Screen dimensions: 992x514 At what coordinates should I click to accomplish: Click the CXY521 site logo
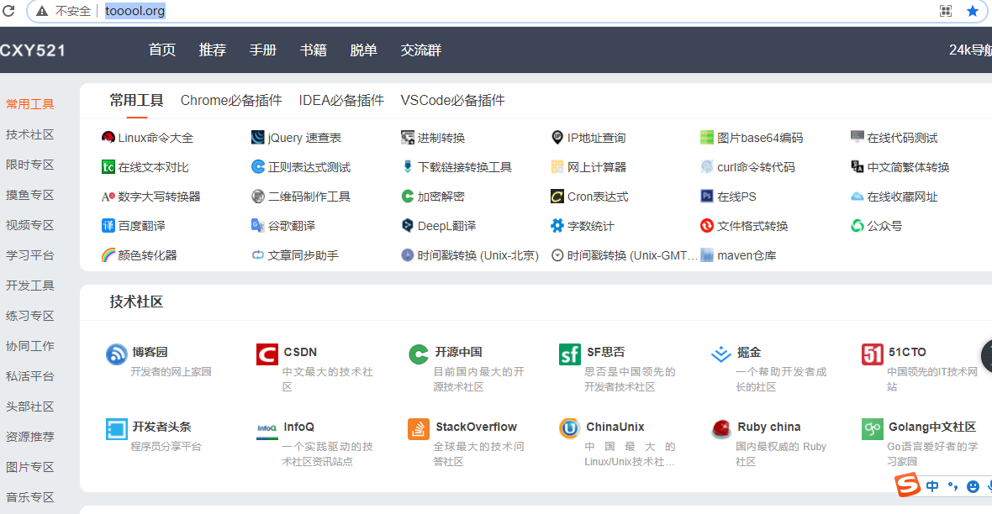pos(32,50)
